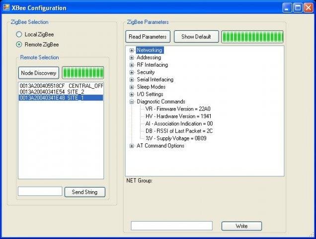Click the Show Default button
316x239 pixels.
(196, 36)
